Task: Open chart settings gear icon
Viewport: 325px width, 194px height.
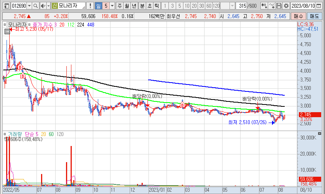Action: coord(286,6)
